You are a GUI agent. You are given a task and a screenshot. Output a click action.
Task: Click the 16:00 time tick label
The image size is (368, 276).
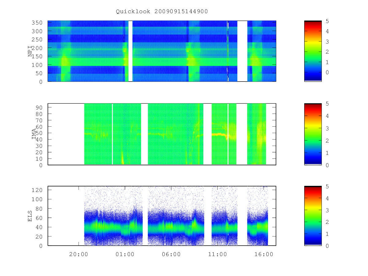pos(264,254)
